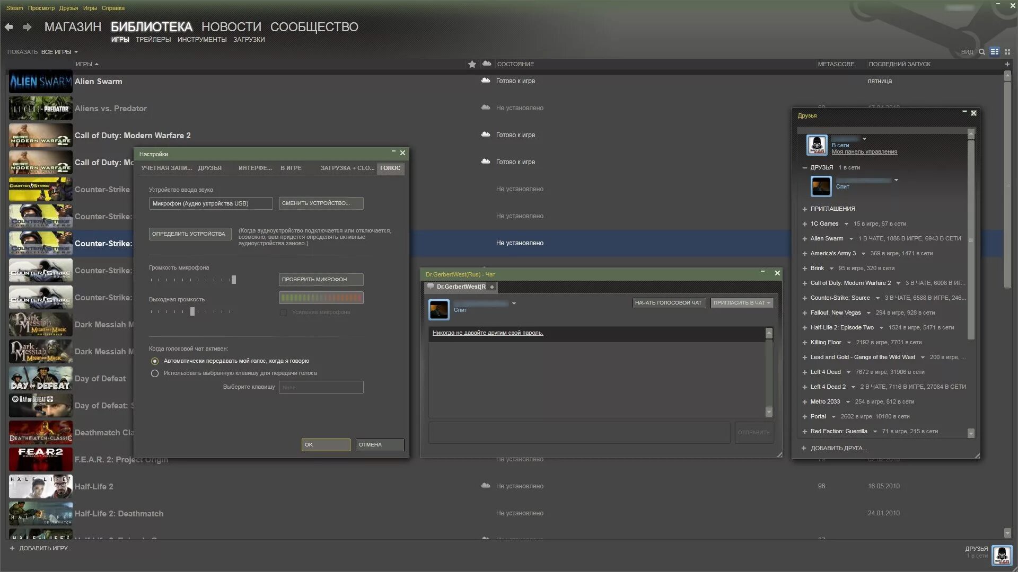The image size is (1018, 572).
Task: Expand Portal group in Friends list
Action: [x=804, y=417]
